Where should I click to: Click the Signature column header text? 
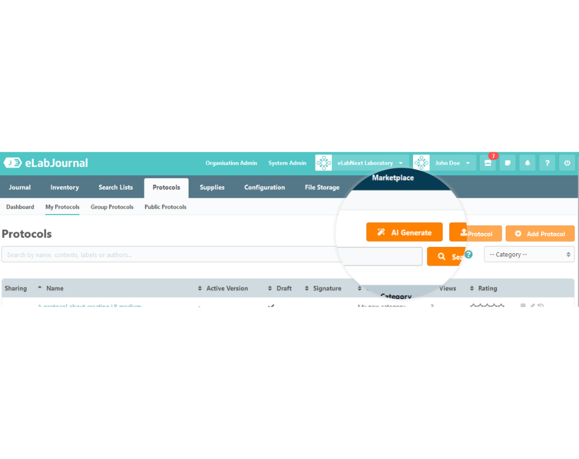click(327, 288)
